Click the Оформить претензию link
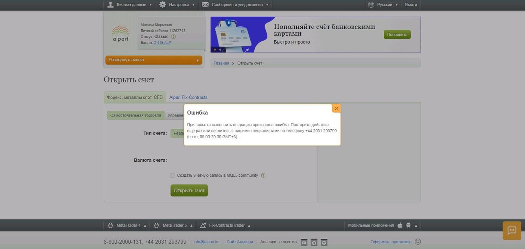 pos(391,242)
